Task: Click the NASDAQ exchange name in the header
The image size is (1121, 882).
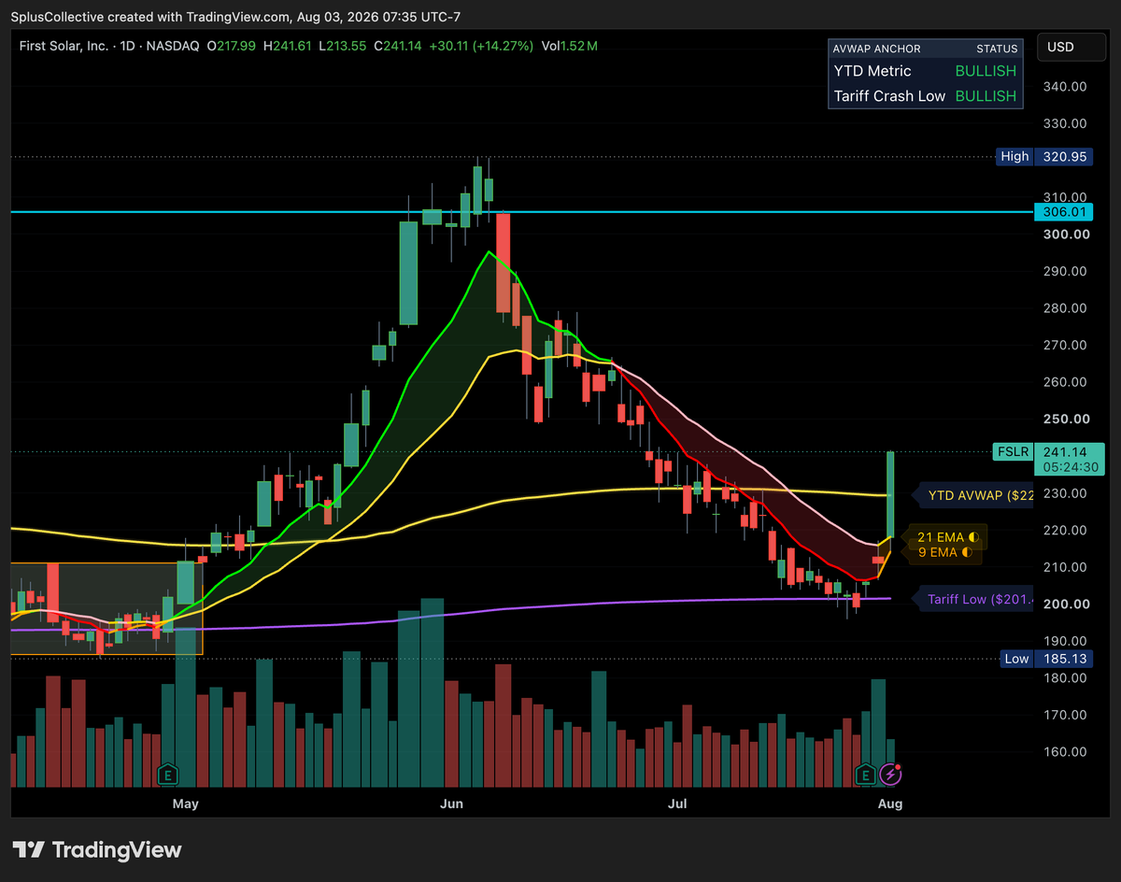Action: coord(172,45)
